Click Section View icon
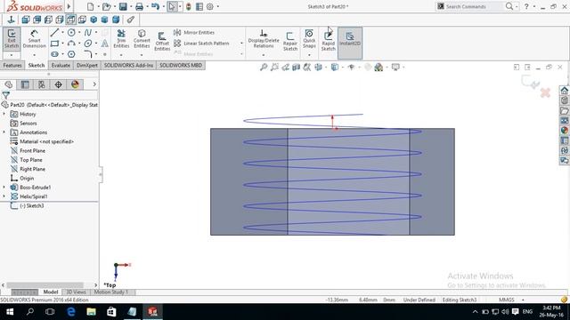 (297, 68)
